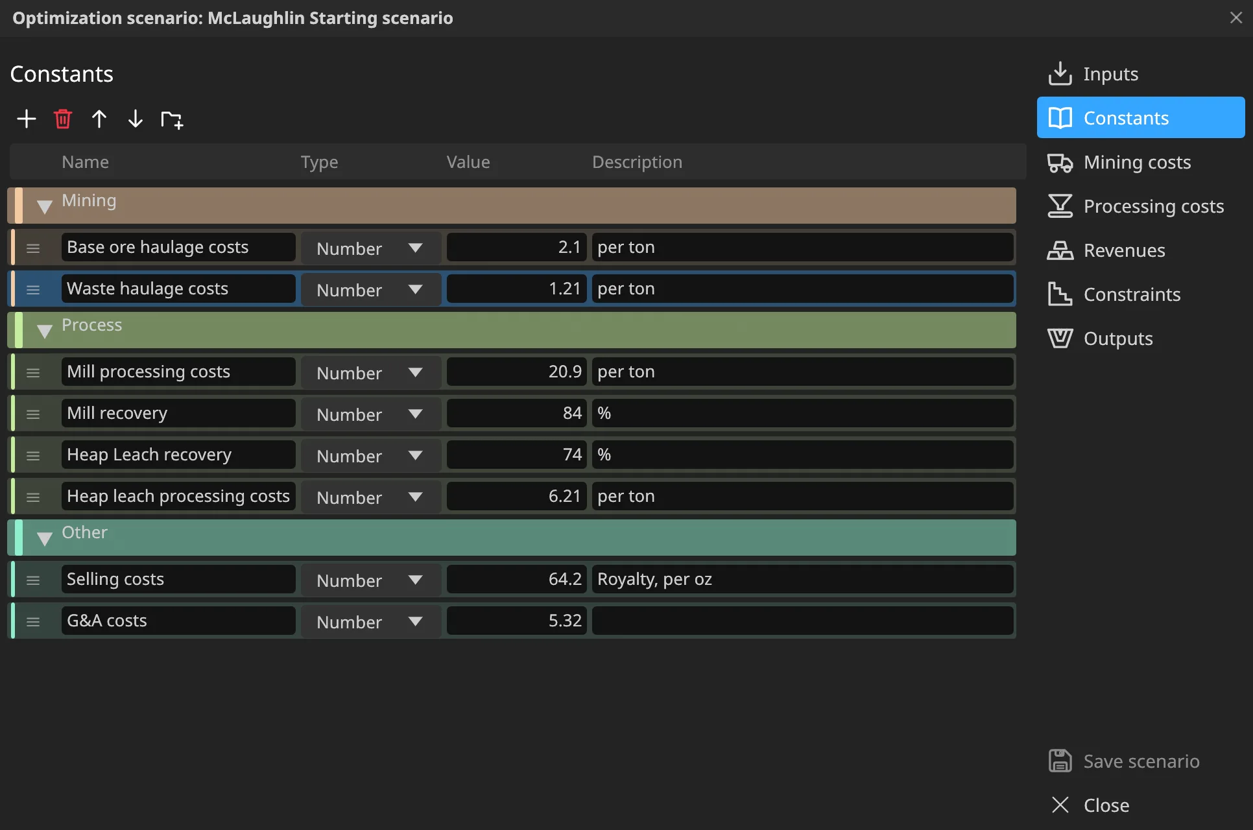Close the dialog with title bar X

[x=1236, y=18]
